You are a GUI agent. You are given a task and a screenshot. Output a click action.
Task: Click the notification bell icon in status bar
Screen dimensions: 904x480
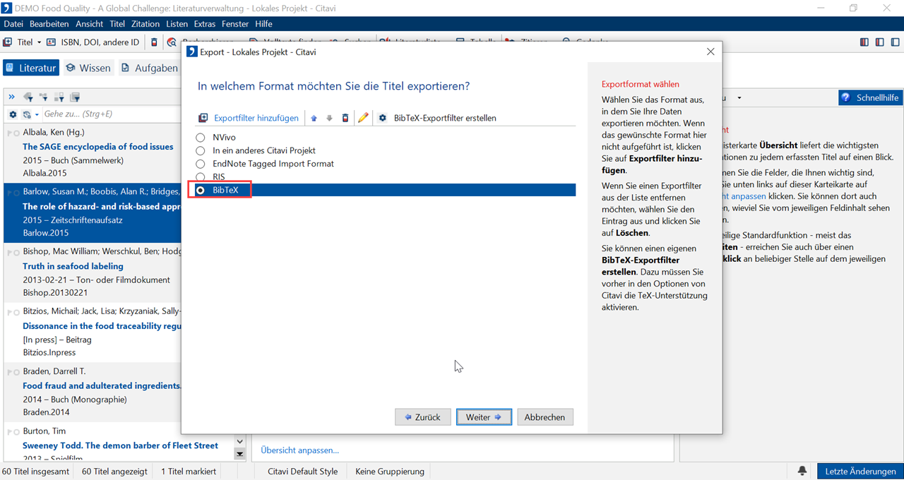[x=802, y=471]
